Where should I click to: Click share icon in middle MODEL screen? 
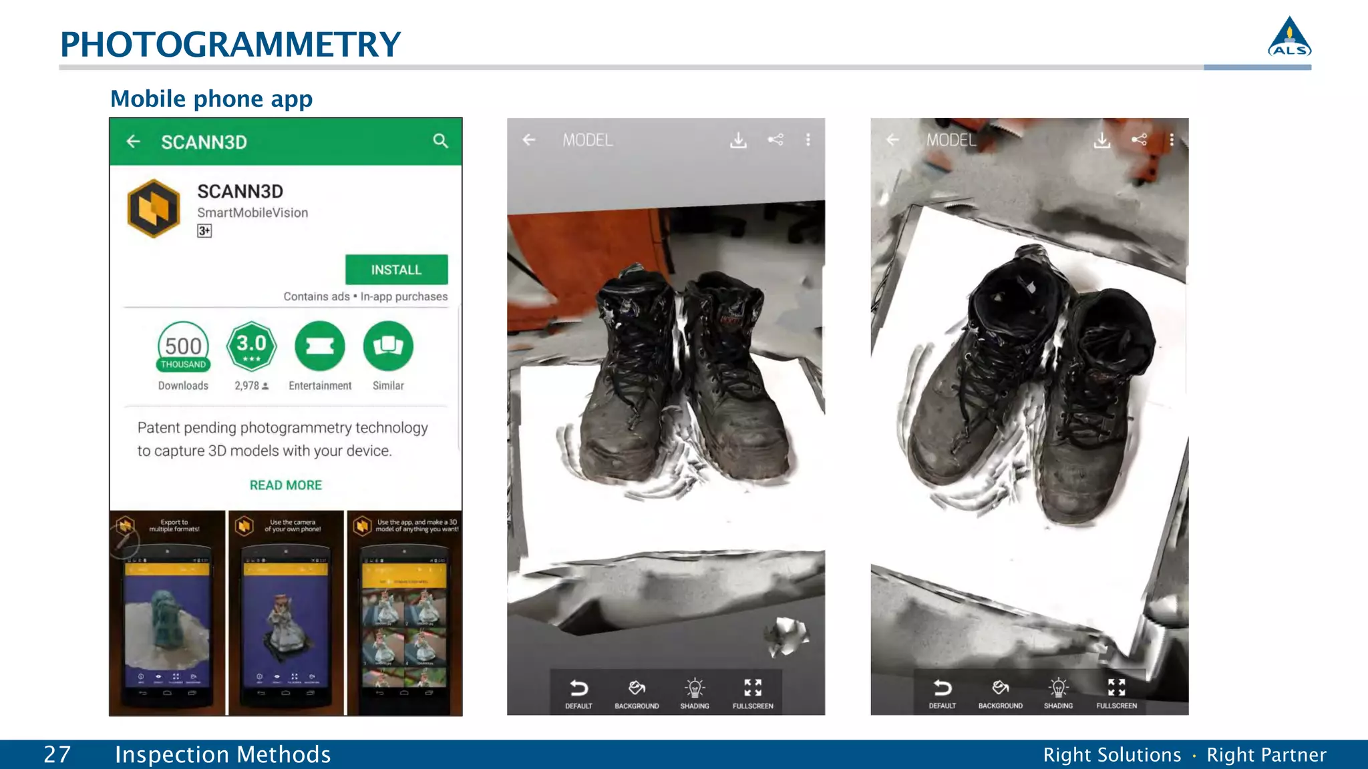click(x=776, y=140)
